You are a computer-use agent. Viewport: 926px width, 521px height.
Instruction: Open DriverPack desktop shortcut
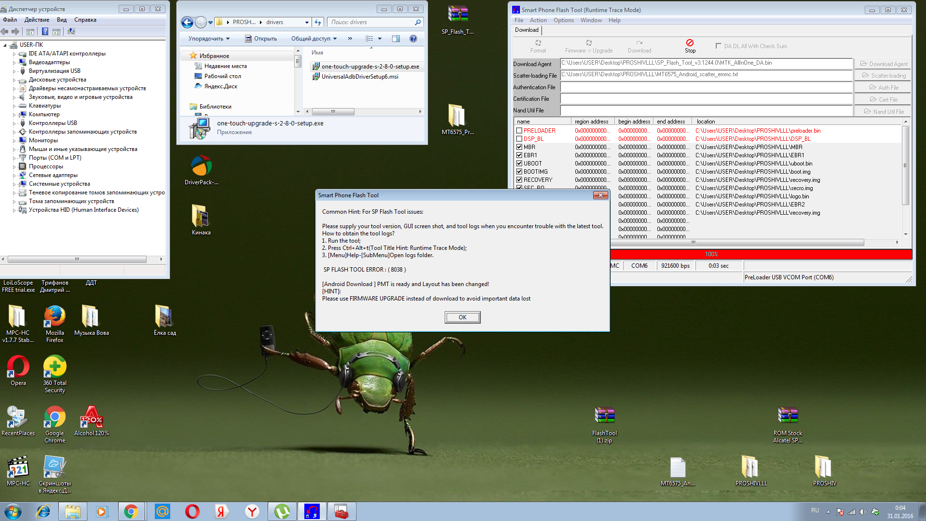point(201,167)
